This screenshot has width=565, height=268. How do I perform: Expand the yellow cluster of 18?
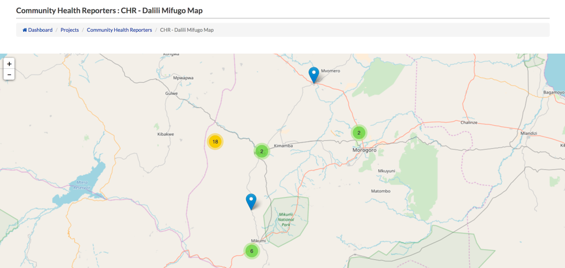[215, 142]
